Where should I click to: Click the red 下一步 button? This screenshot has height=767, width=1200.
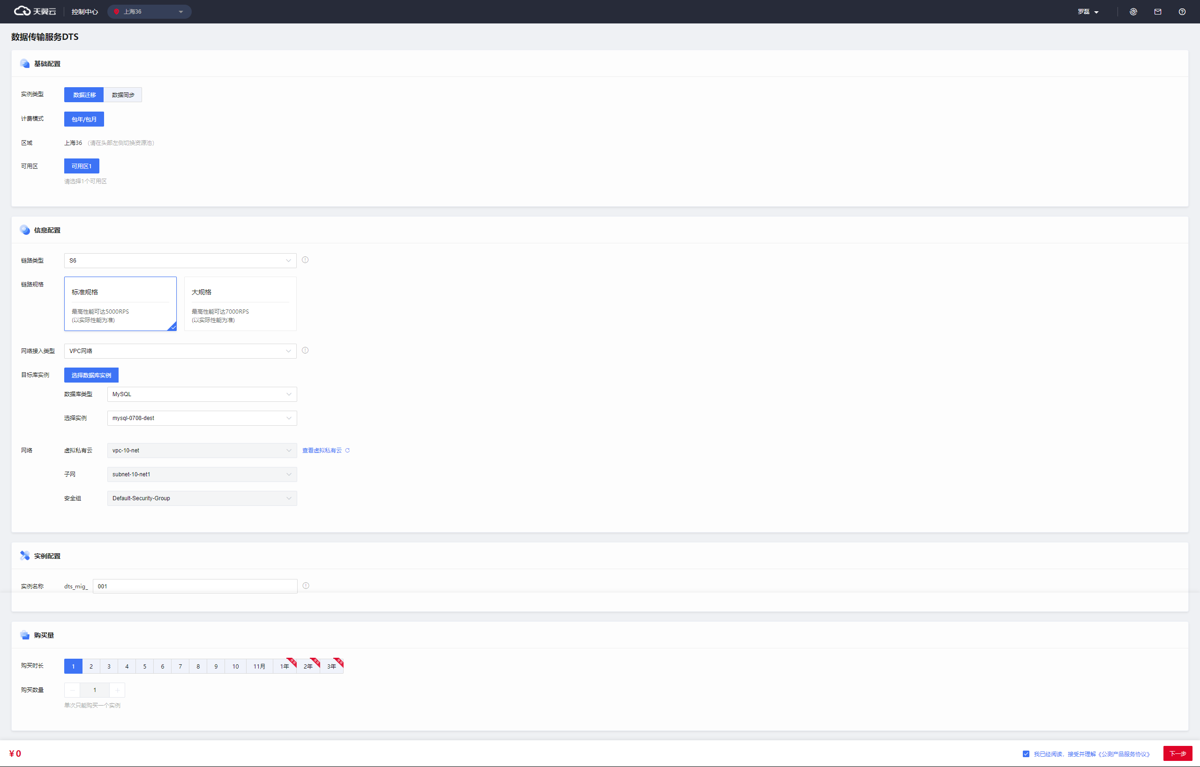pyautogui.click(x=1177, y=753)
